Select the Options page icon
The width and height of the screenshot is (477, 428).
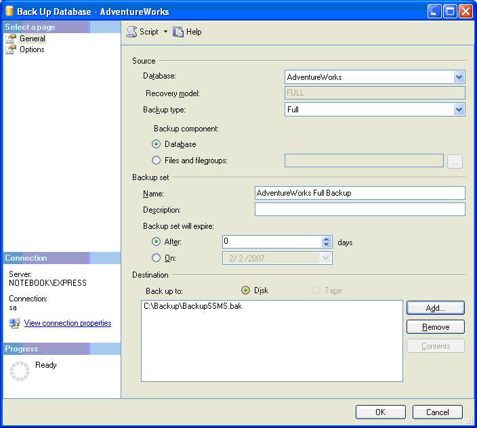click(x=11, y=49)
